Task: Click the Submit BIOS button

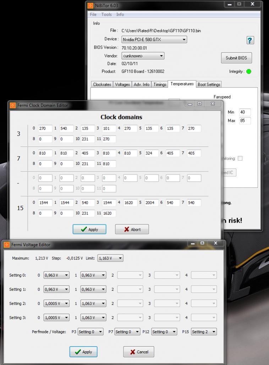Action: click(x=236, y=58)
